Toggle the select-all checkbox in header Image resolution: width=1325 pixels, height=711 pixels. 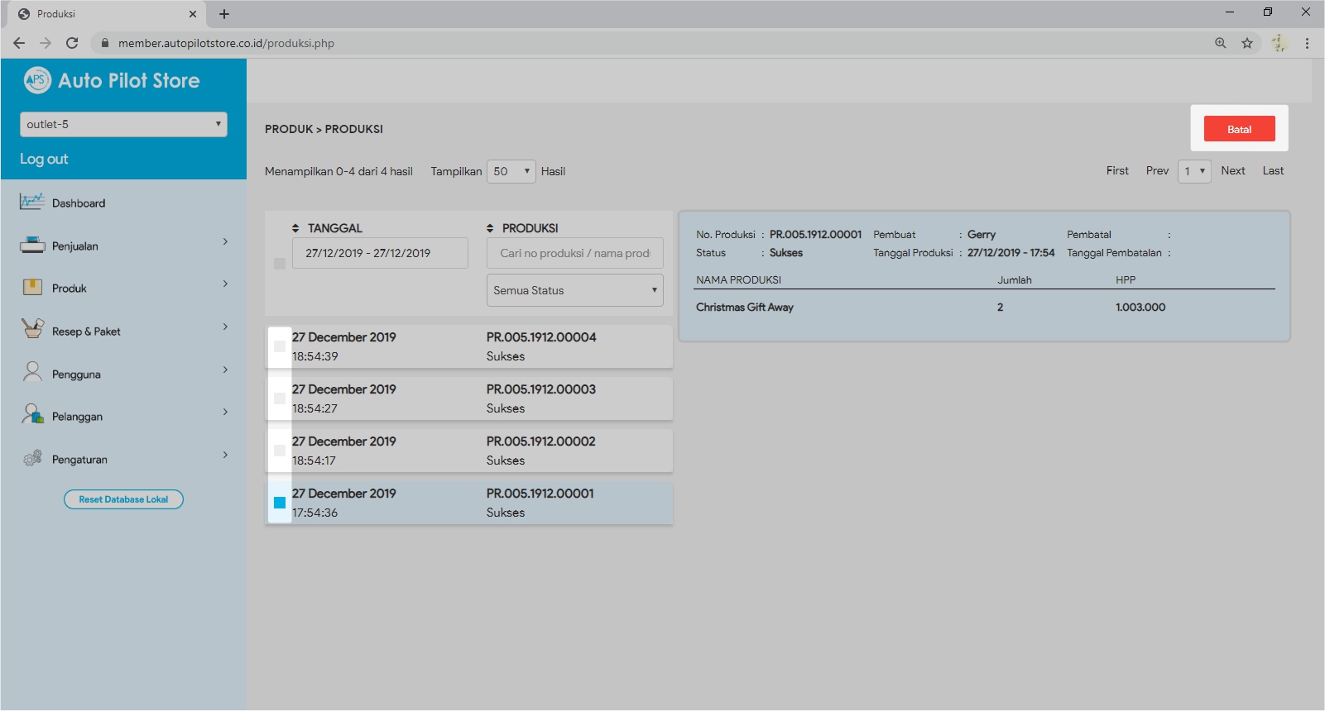[280, 264]
